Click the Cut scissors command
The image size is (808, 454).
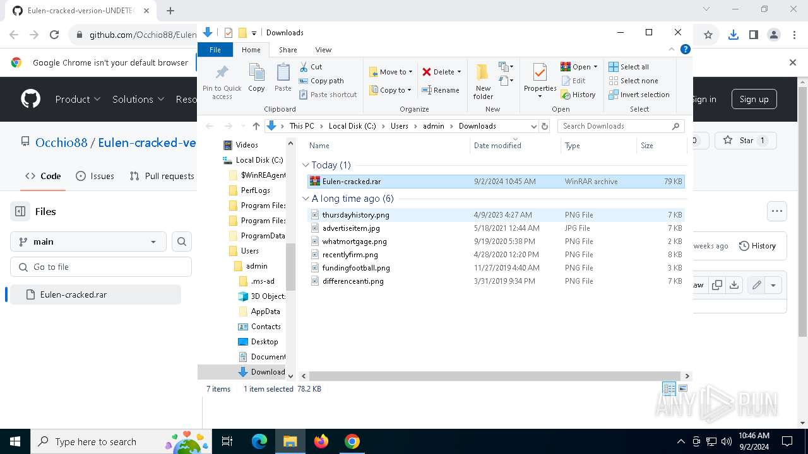[x=311, y=67]
